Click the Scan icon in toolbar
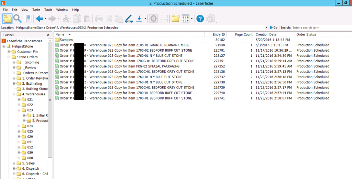 point(129,19)
